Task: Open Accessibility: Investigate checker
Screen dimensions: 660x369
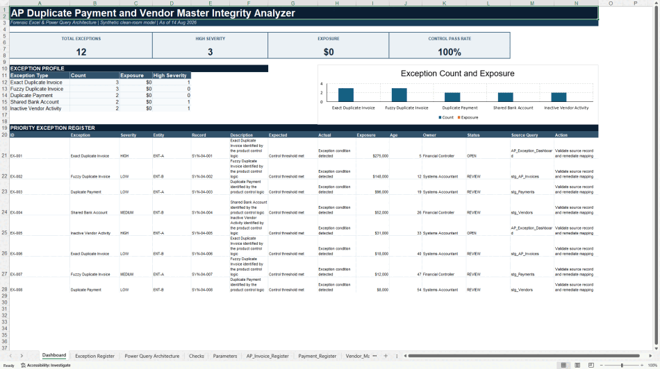Action: pyautogui.click(x=46, y=366)
